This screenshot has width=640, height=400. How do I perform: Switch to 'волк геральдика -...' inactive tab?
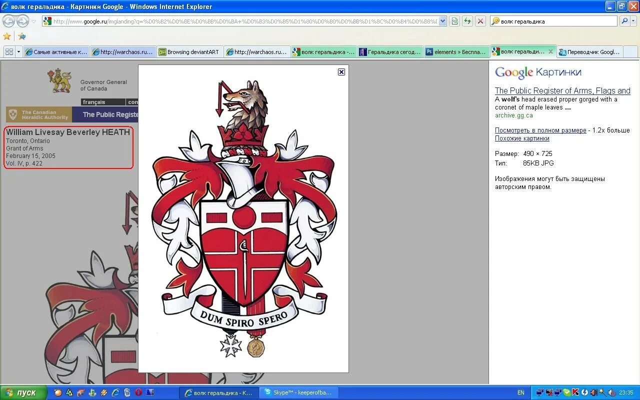[324, 52]
